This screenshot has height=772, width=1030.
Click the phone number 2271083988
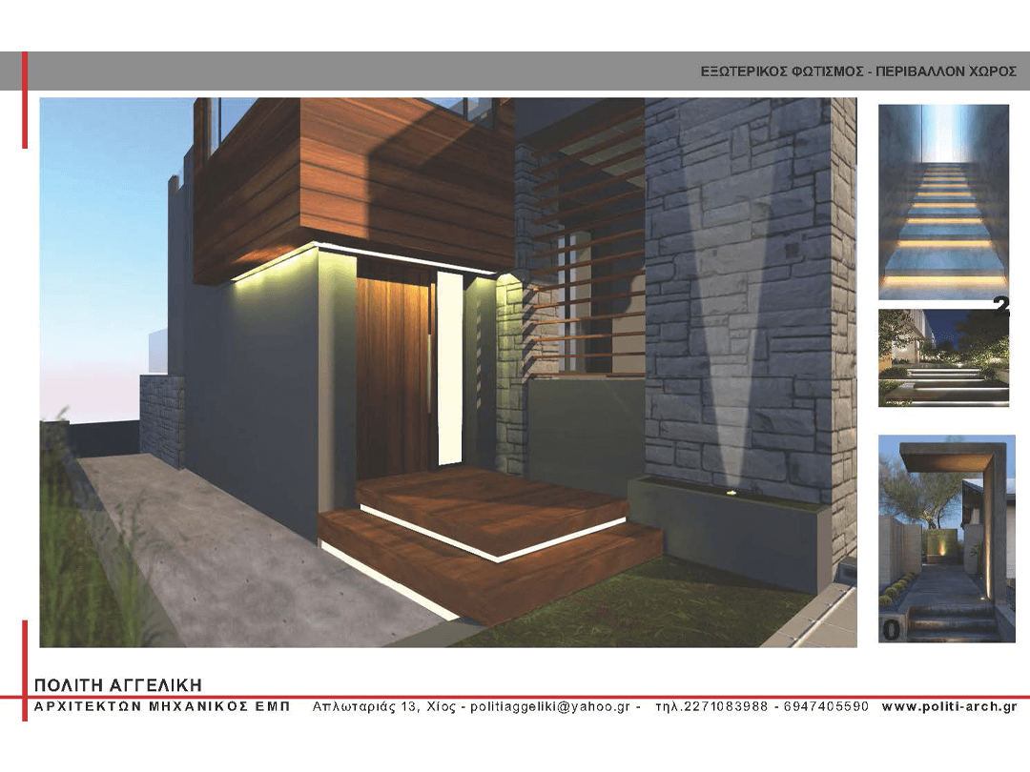coord(725,707)
